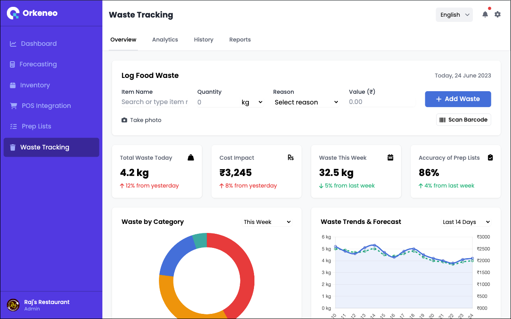The image size is (511, 319).
Task: Click the calendar icon on Waste This Week
Action: point(390,158)
